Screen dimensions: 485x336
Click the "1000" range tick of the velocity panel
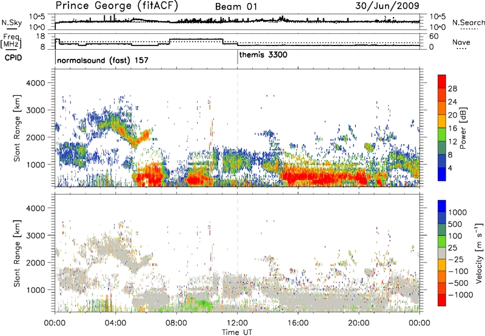coord(36,290)
